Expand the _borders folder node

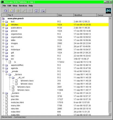pos(3,93)
